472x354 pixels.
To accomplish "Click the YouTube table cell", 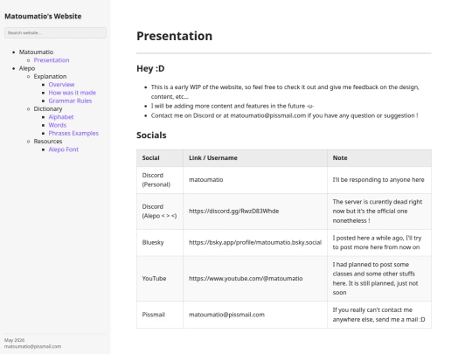I will [160, 279].
